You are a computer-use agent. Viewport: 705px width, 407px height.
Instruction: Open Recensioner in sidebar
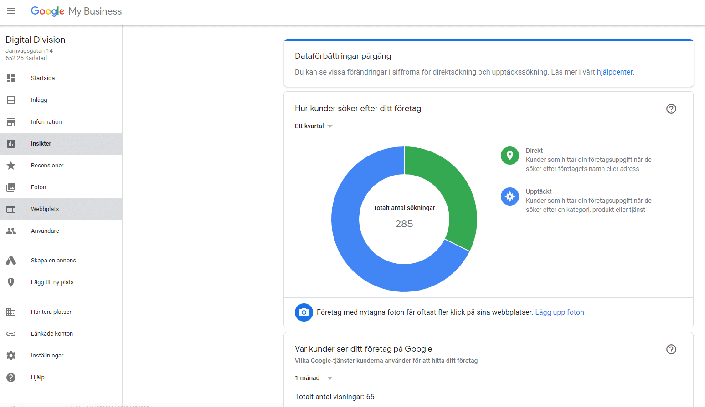61,166
